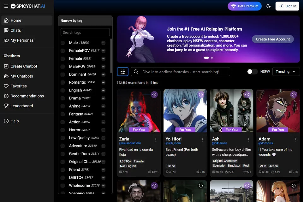Exclude the Romantic tag with minus

[x=104, y=82]
